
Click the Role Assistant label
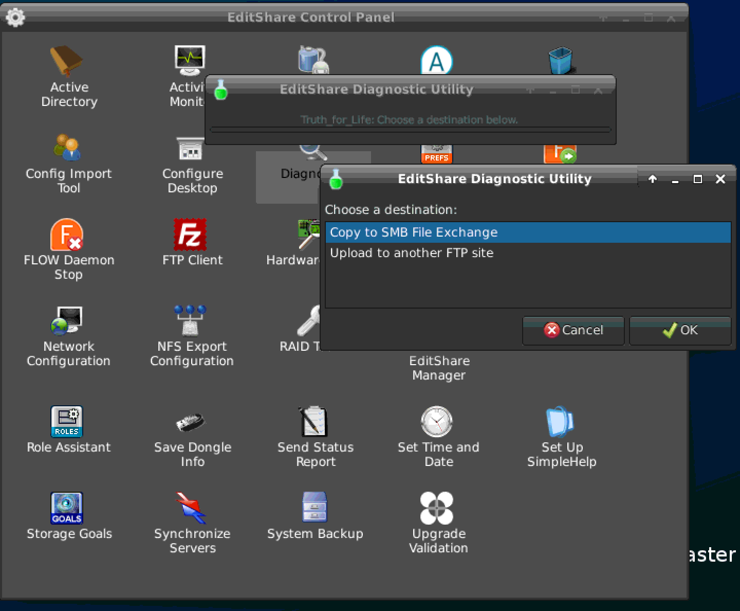pyautogui.click(x=69, y=447)
